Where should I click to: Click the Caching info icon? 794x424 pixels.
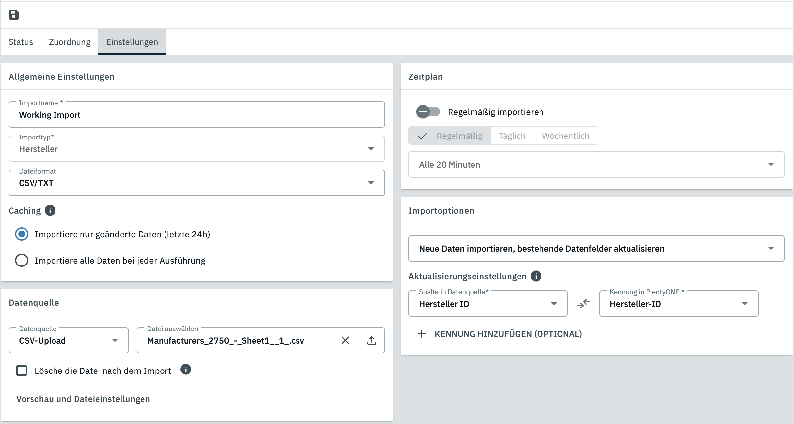click(50, 210)
